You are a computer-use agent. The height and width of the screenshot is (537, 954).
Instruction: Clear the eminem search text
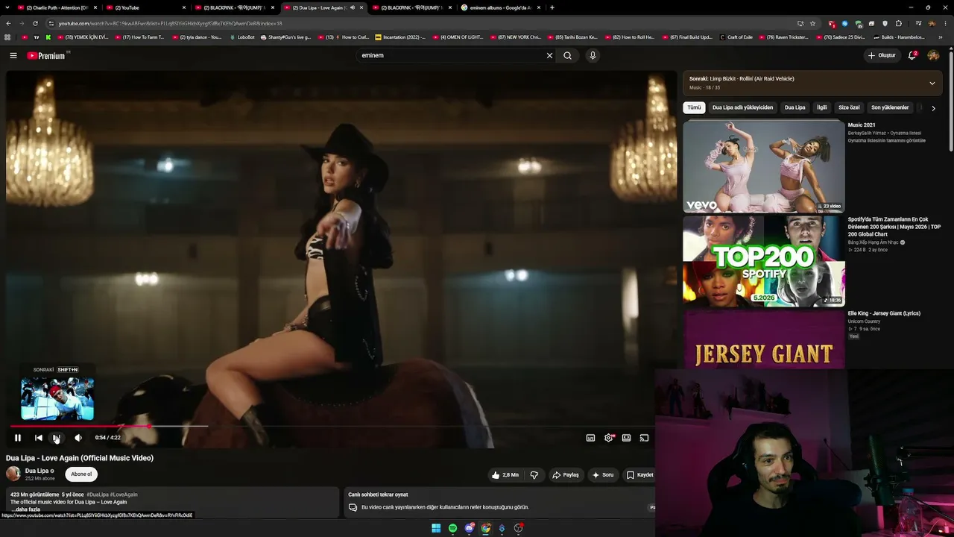pyautogui.click(x=549, y=55)
